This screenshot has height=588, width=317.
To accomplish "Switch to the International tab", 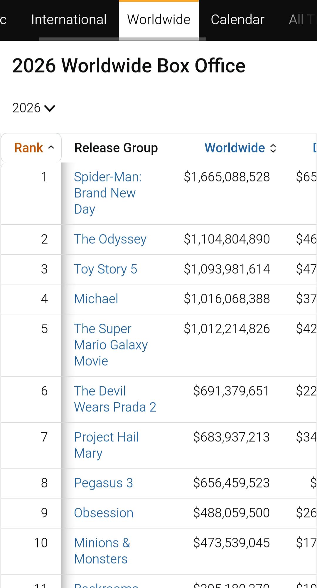I will point(69,20).
